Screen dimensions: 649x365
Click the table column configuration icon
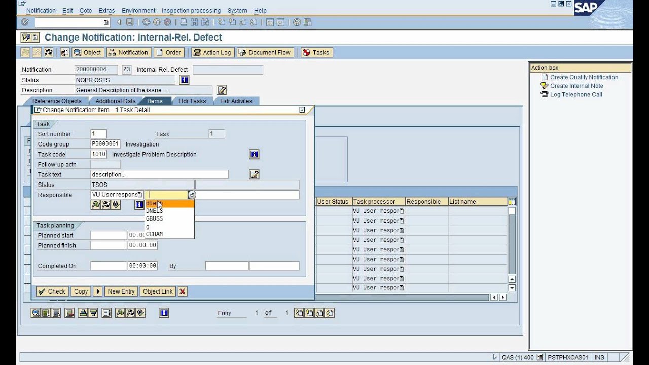tap(512, 202)
